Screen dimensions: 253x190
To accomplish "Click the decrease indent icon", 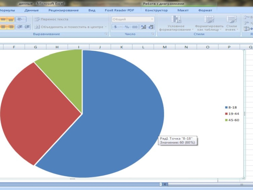I will point(20,27).
